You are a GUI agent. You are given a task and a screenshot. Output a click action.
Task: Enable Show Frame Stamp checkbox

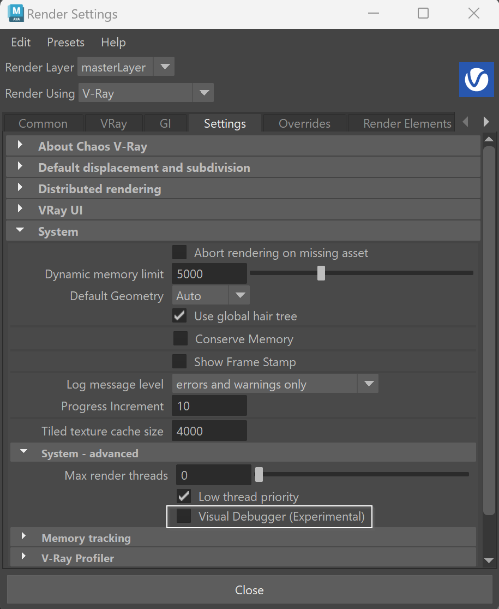(x=179, y=361)
